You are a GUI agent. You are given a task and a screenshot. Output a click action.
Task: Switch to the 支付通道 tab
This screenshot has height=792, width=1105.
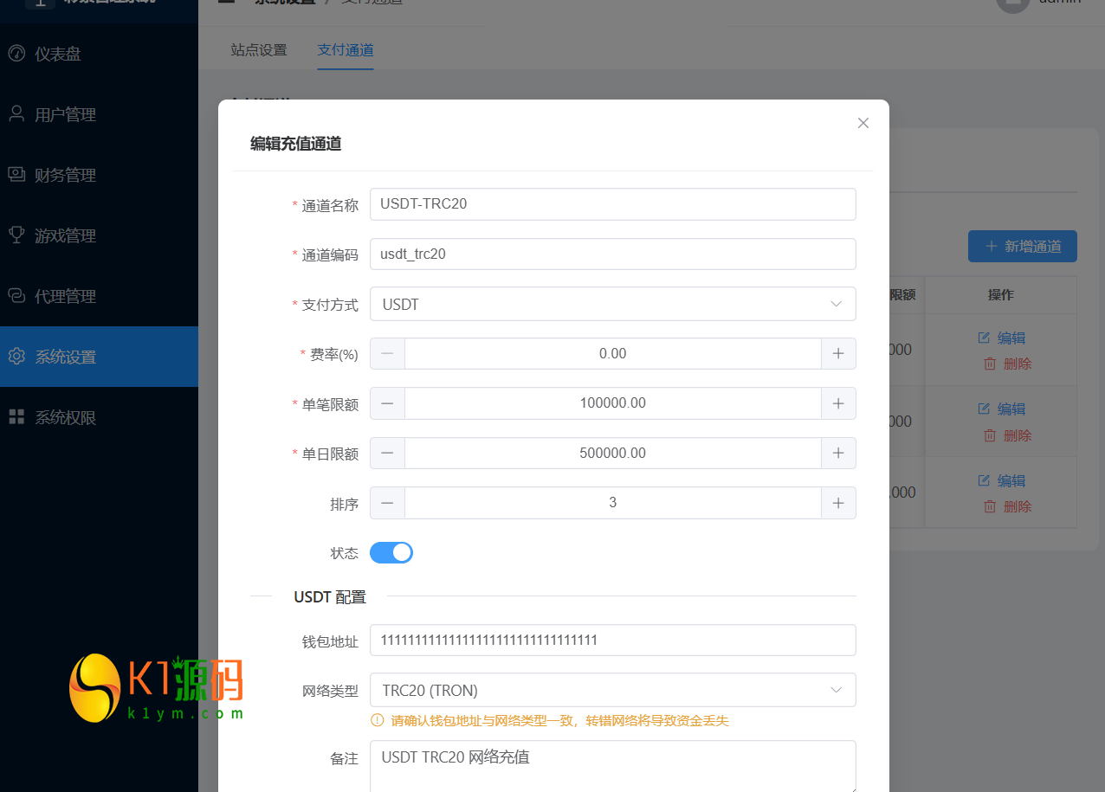346,50
